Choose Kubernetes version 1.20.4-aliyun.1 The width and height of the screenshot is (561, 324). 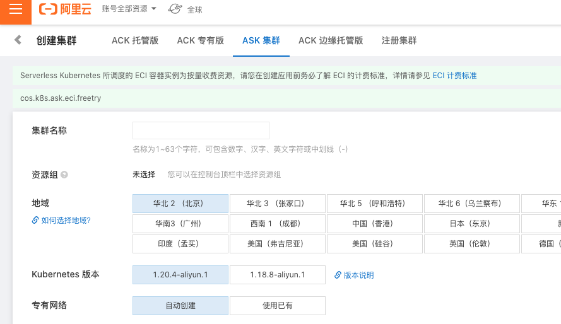tap(180, 275)
